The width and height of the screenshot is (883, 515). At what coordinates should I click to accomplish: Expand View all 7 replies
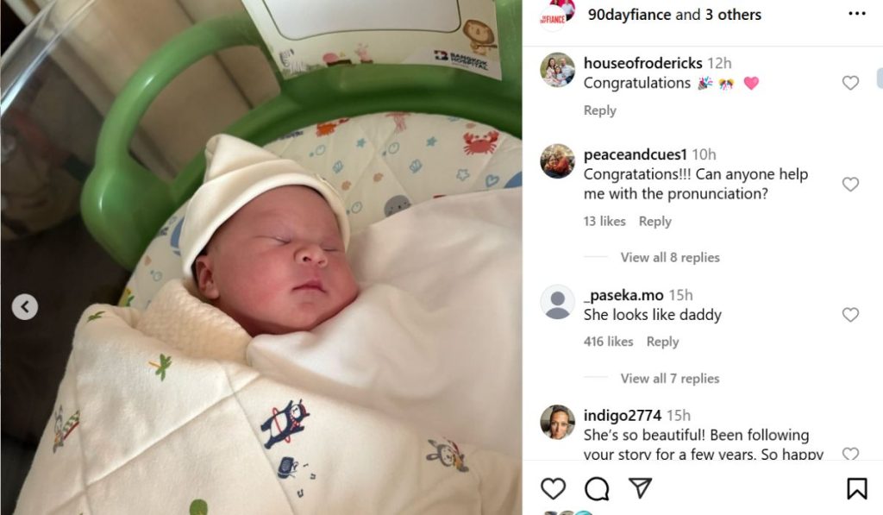pos(669,379)
